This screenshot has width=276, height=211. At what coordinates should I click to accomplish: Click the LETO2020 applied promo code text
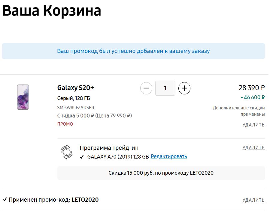click(85, 200)
